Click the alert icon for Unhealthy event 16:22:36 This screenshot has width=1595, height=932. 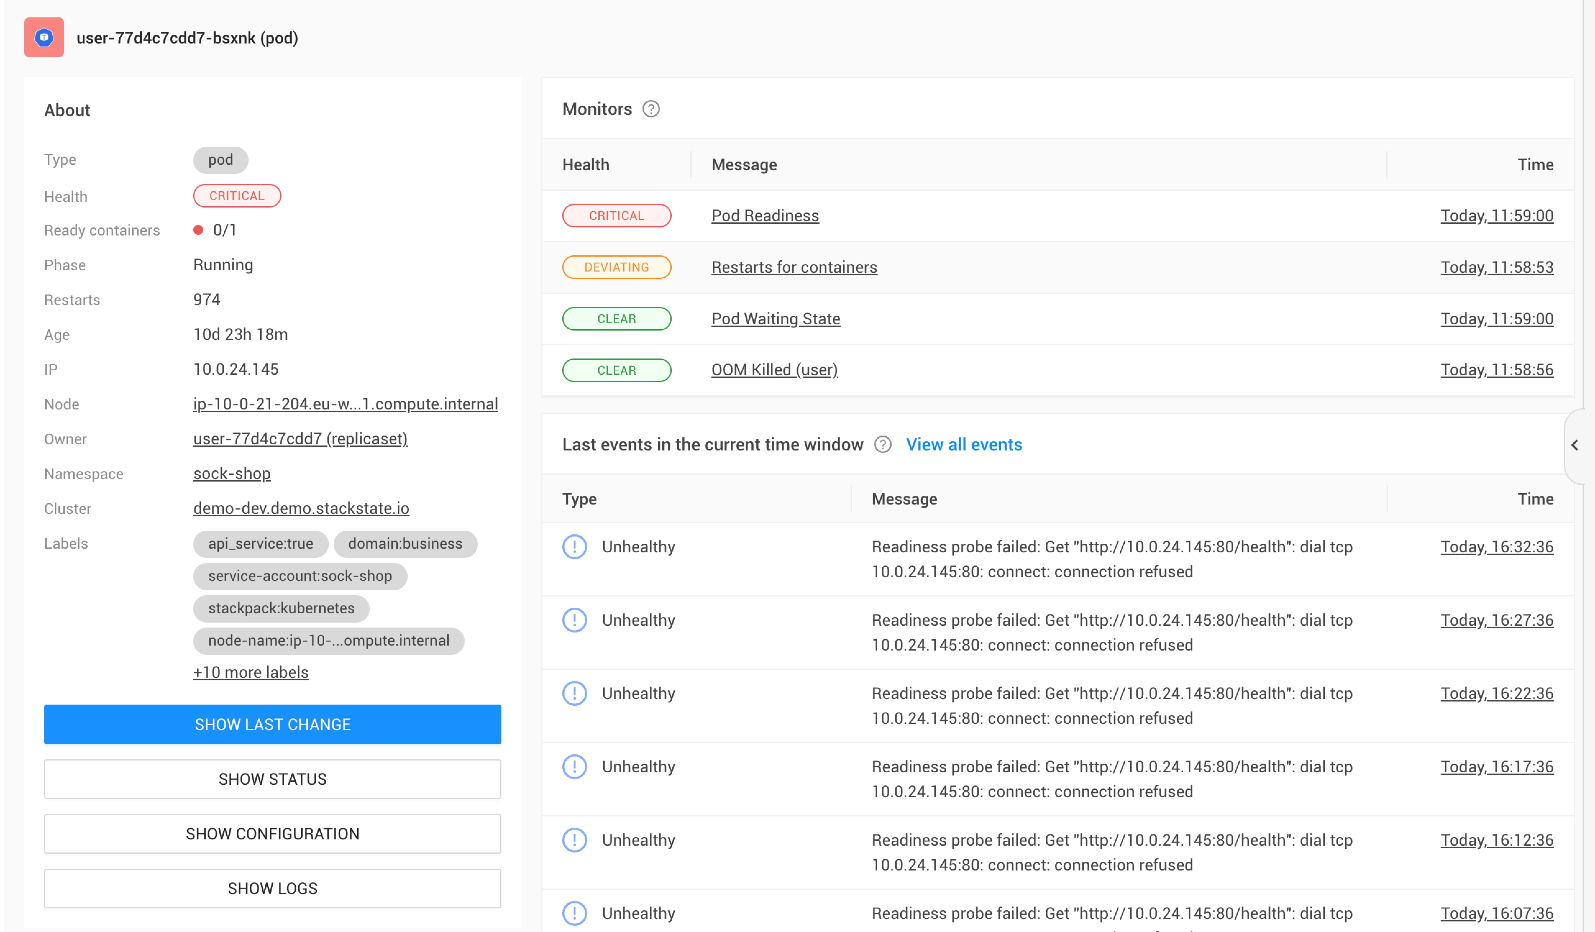click(x=574, y=693)
